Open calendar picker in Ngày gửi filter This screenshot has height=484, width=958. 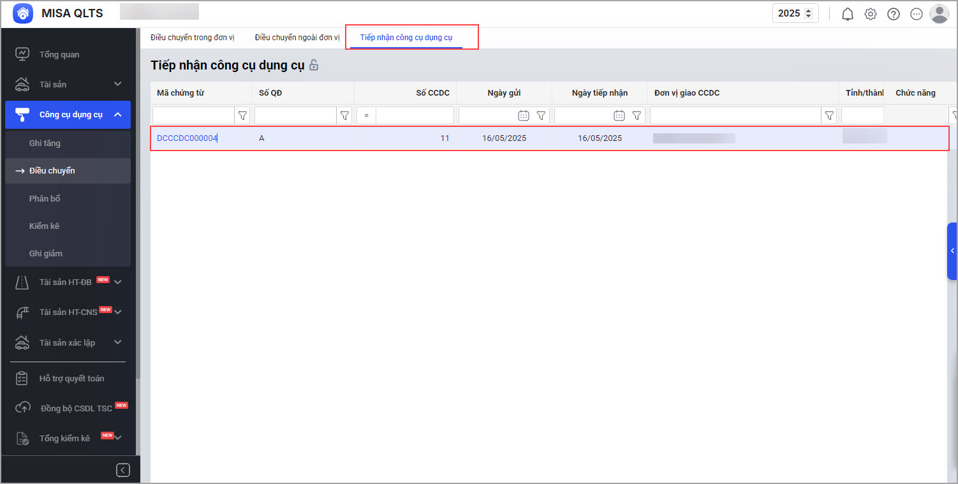click(x=523, y=115)
